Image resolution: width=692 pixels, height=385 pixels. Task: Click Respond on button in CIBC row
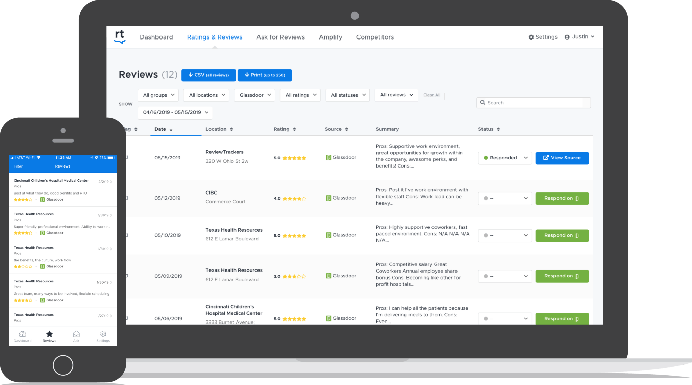point(562,199)
